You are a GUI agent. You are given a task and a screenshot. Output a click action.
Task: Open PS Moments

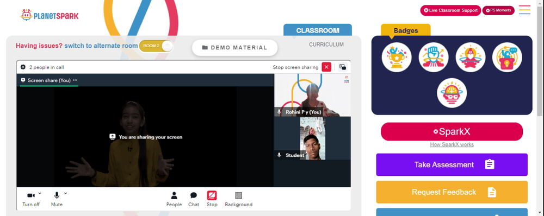tap(498, 10)
